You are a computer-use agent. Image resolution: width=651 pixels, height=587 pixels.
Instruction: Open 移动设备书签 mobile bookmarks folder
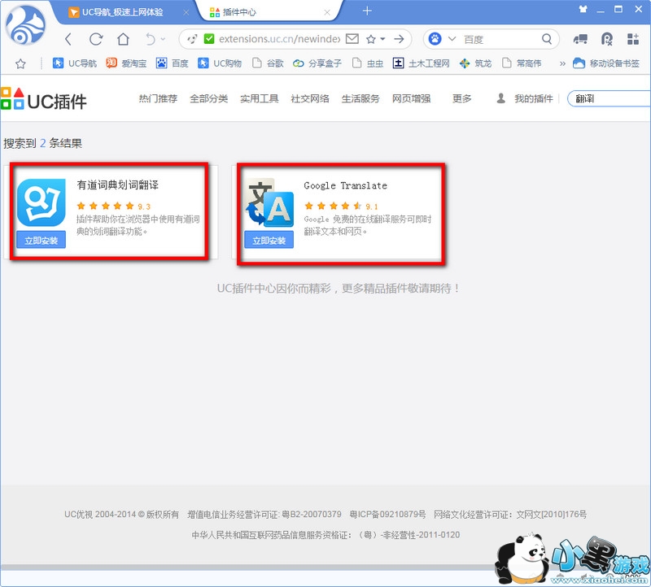(606, 63)
